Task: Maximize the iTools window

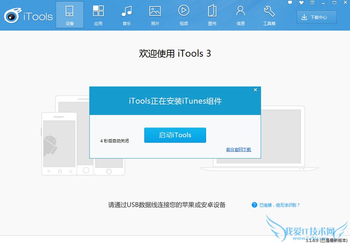Action: (x=334, y=3)
